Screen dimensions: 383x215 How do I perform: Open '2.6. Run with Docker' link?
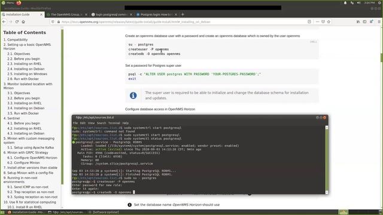point(23,79)
